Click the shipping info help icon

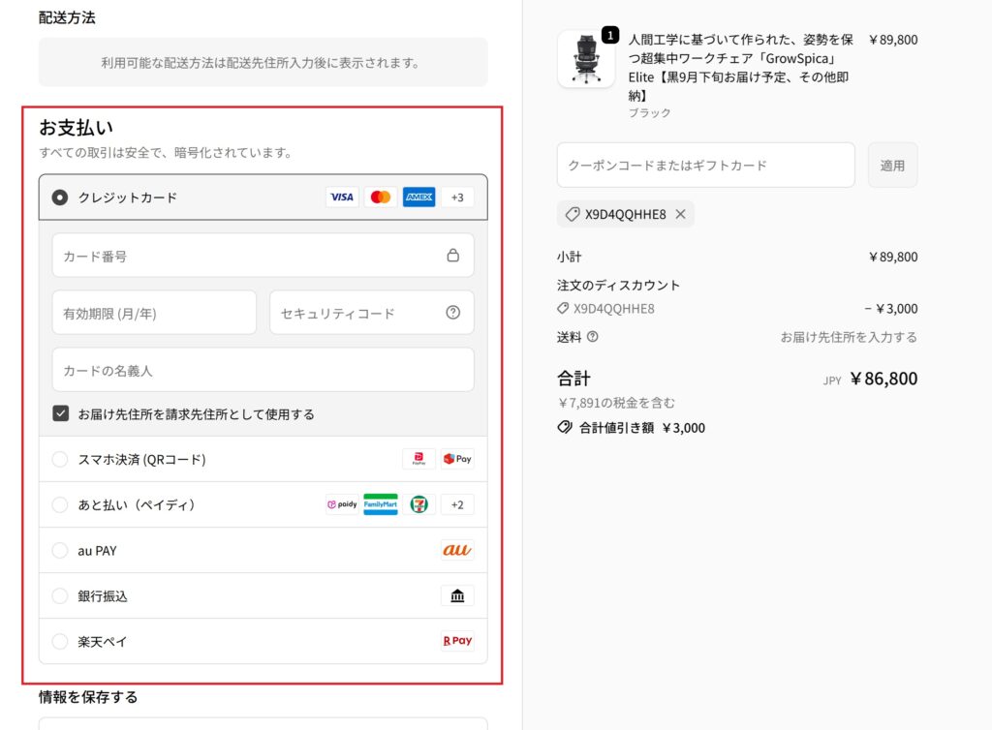(x=593, y=337)
